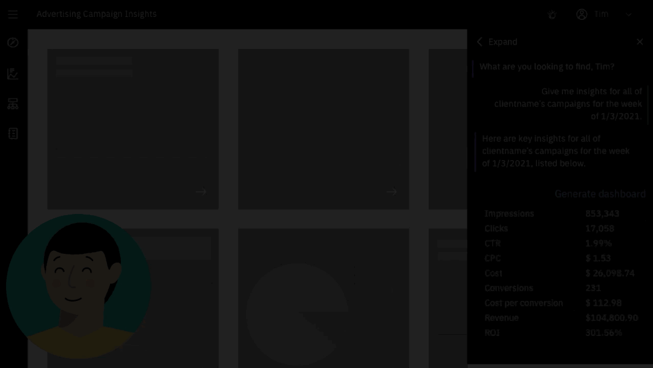The width and height of the screenshot is (653, 368).
Task: Click the arrow on first dashboard card
Action: click(201, 192)
